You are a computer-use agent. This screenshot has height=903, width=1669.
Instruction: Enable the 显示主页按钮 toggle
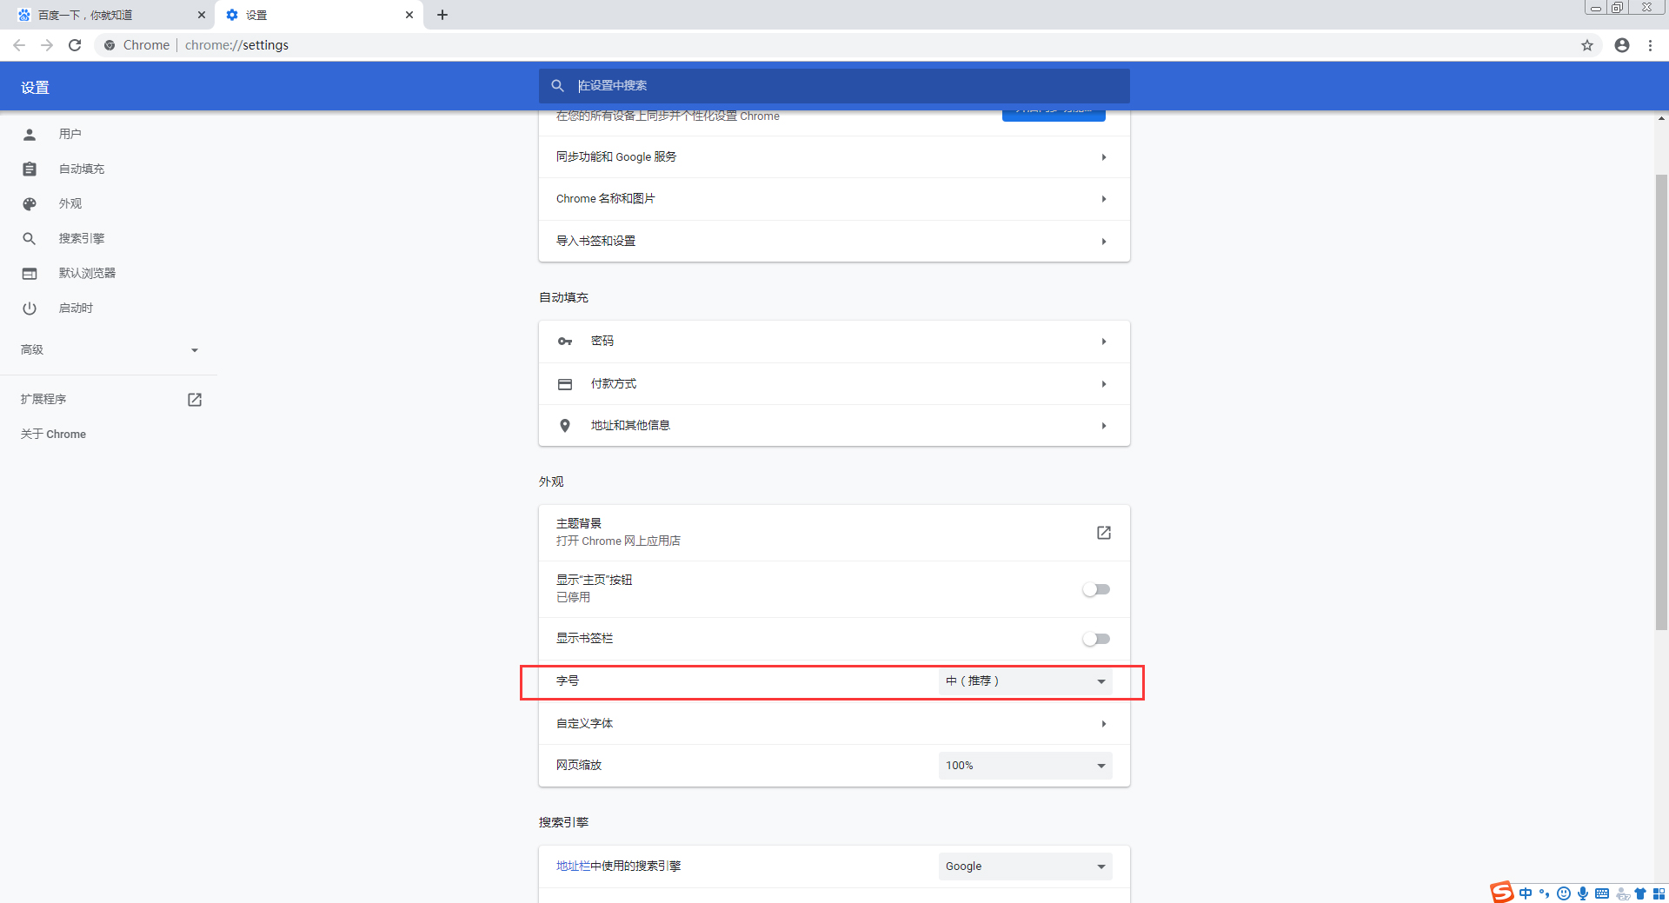coord(1095,589)
